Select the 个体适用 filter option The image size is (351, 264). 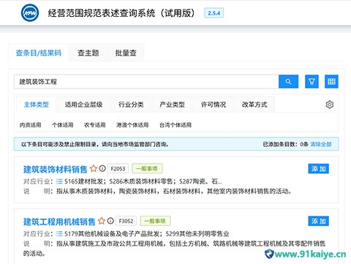63,125
